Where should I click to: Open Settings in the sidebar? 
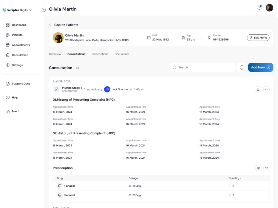point(17,65)
